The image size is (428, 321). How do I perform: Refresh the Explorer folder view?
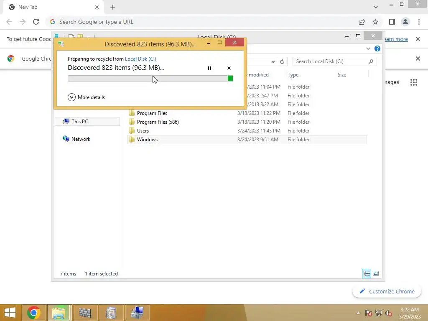coord(282,61)
